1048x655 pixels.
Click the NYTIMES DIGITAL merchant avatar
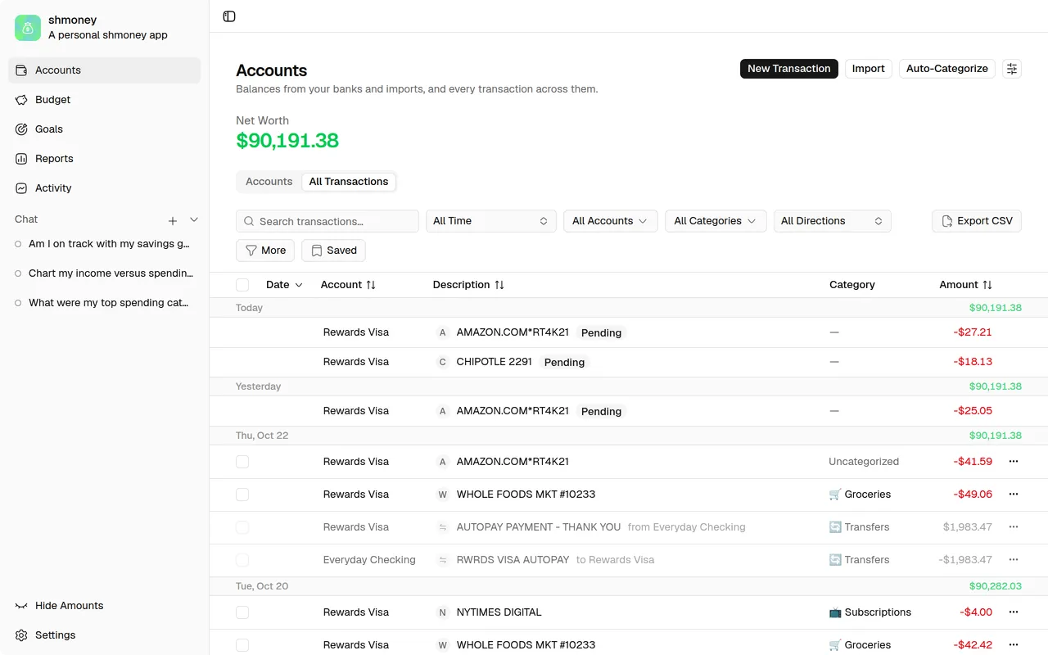(x=443, y=612)
